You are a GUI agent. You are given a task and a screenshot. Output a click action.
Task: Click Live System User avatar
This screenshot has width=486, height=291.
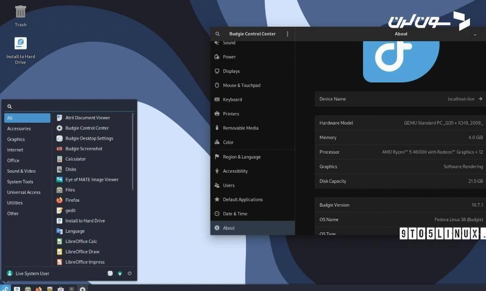point(10,274)
